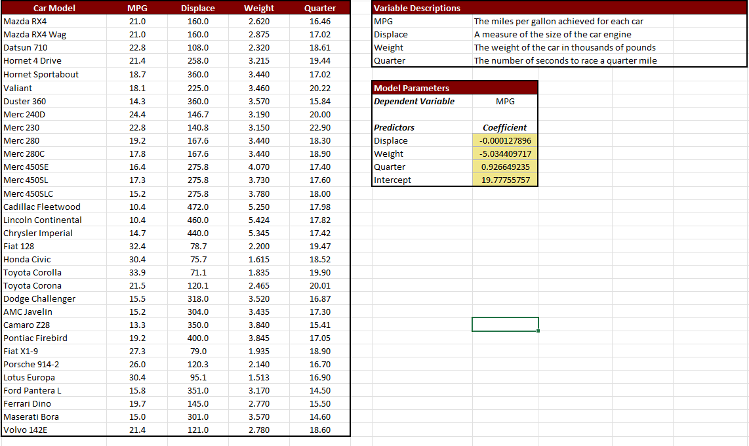Select the MPG column header
The image size is (749, 446).
137,8
